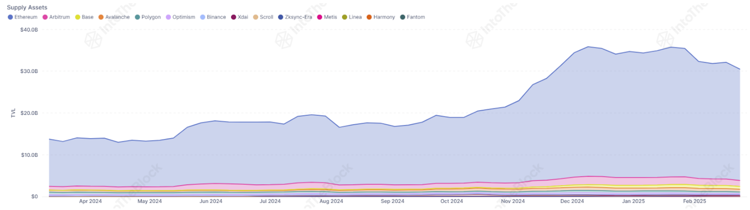Click the Arbitrum pink legend dot

point(45,17)
